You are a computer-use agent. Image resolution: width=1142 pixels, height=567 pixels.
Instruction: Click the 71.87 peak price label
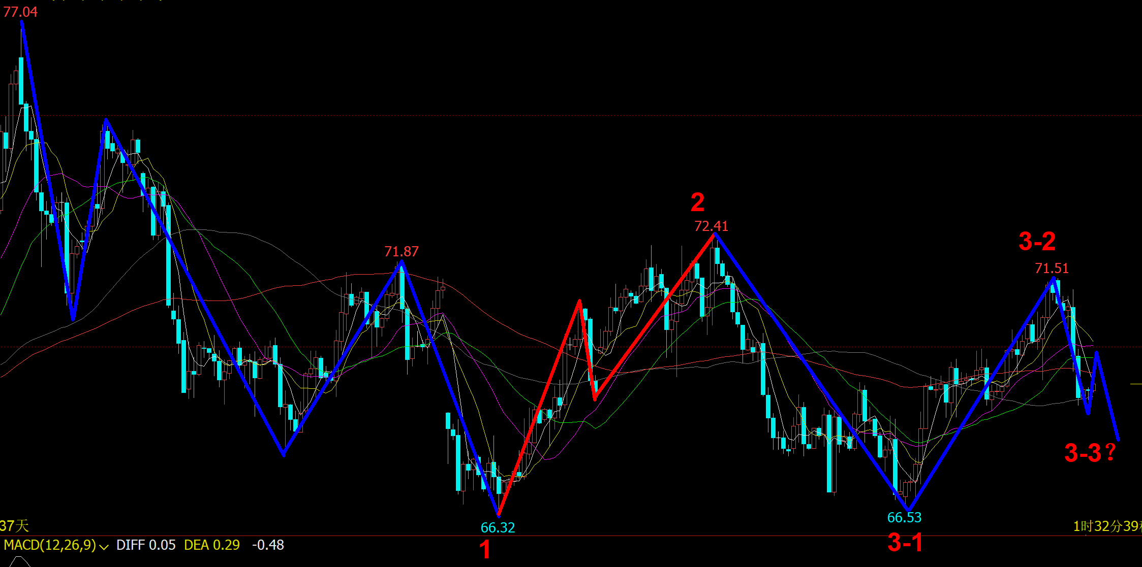pyautogui.click(x=402, y=252)
